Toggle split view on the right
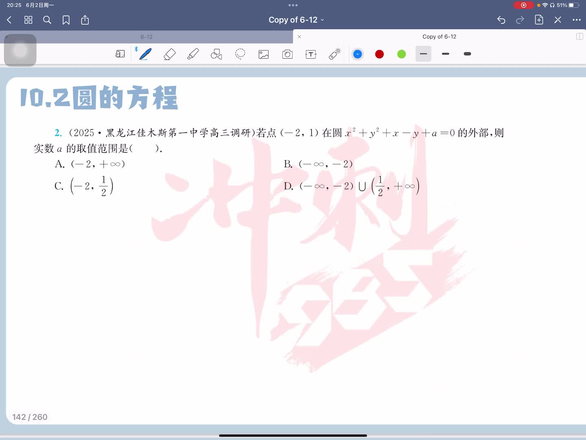Screen dimensions: 586x440 point(579,37)
